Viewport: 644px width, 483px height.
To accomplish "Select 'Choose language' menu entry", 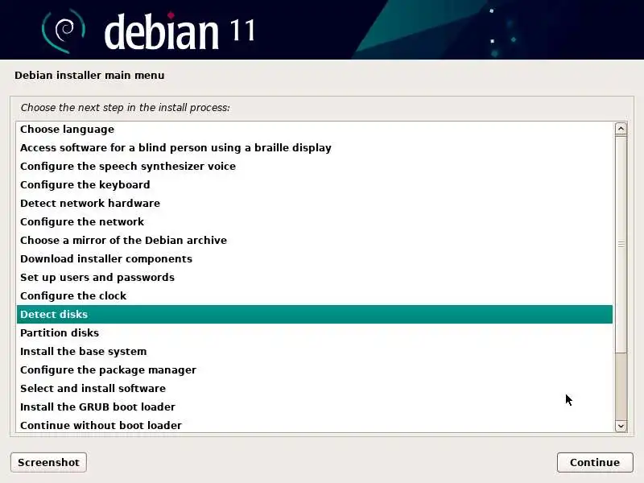I will 314,130.
